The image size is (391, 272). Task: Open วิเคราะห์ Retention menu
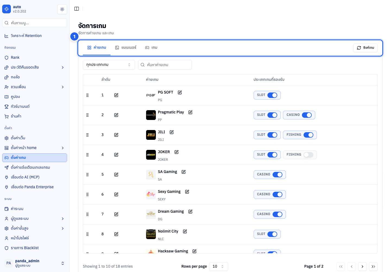coord(35,36)
